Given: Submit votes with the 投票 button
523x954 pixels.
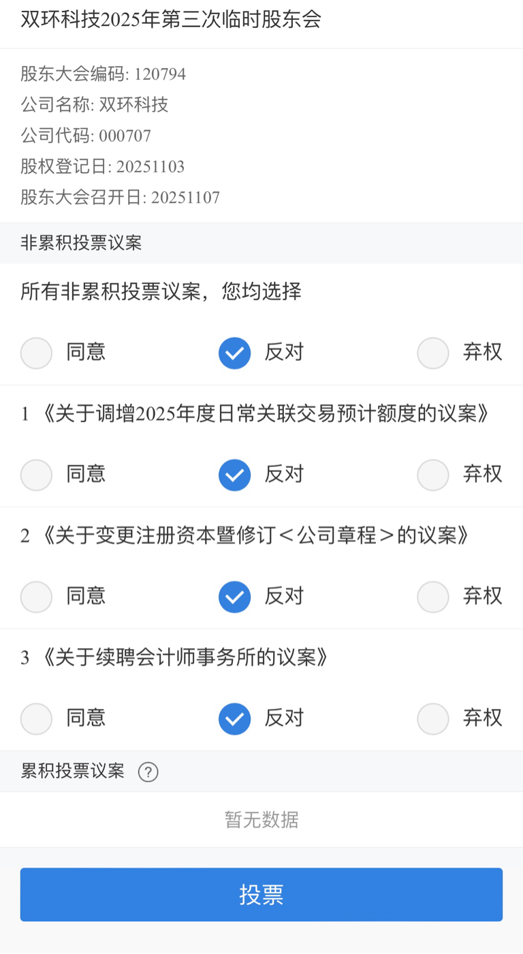Looking at the screenshot, I should click(261, 894).
